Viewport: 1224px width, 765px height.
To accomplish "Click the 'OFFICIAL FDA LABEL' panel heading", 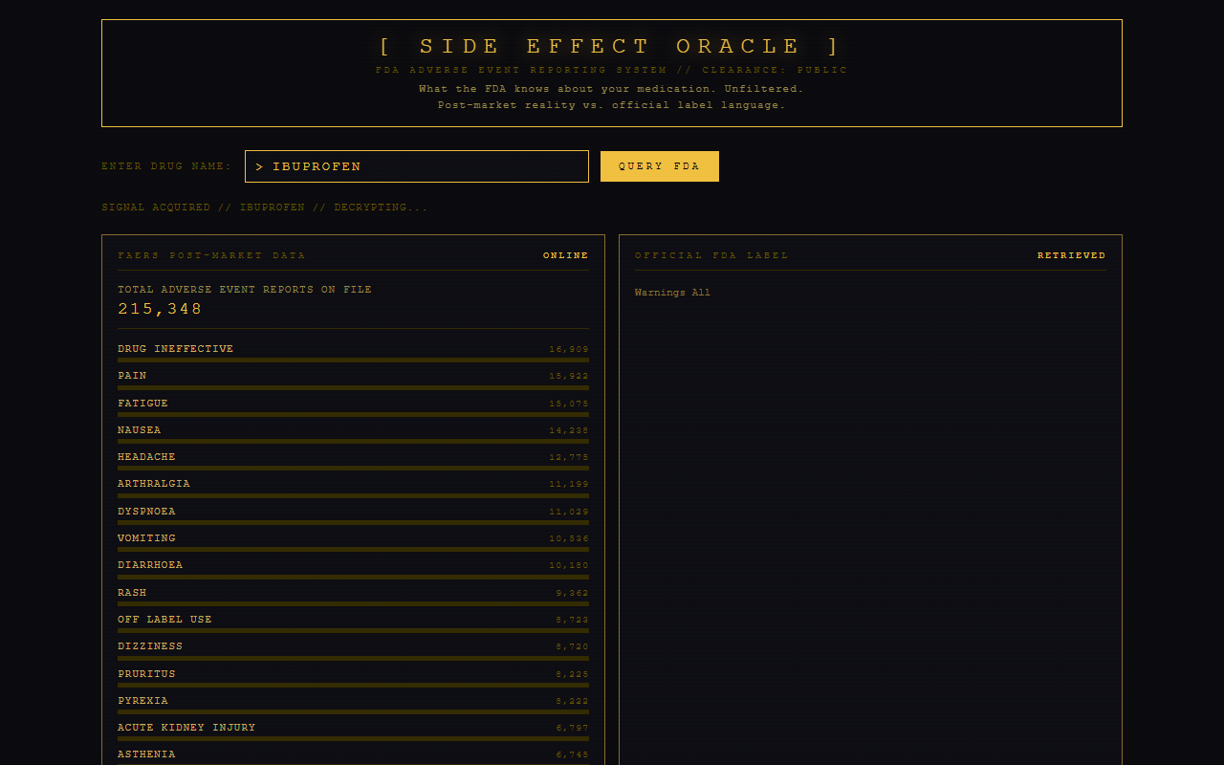I will point(711,255).
